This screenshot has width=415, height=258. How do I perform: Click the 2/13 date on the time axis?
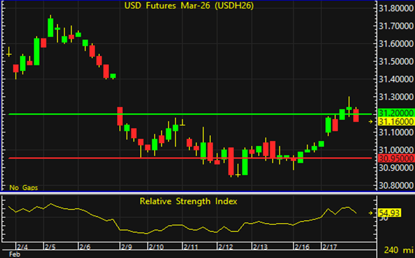pos(260,246)
